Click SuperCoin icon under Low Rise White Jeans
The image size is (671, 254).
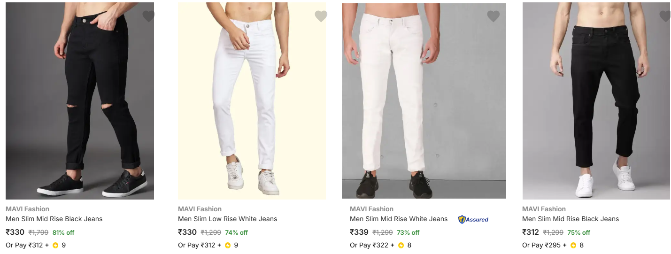228,245
